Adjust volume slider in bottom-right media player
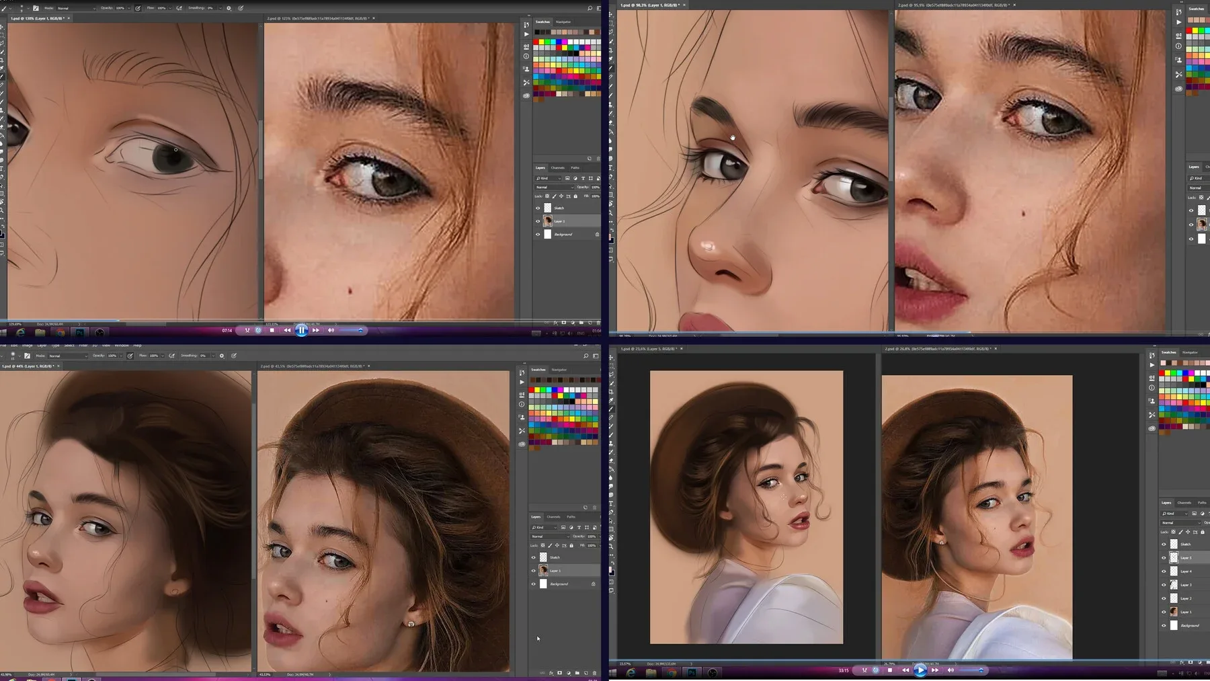This screenshot has height=681, width=1210. point(972,670)
